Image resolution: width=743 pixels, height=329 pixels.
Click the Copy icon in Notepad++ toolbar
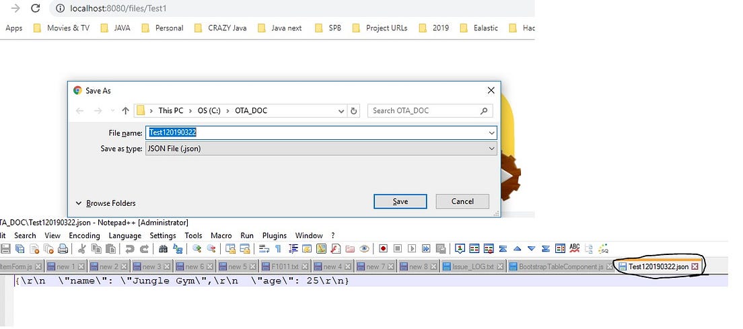pyautogui.click(x=96, y=248)
